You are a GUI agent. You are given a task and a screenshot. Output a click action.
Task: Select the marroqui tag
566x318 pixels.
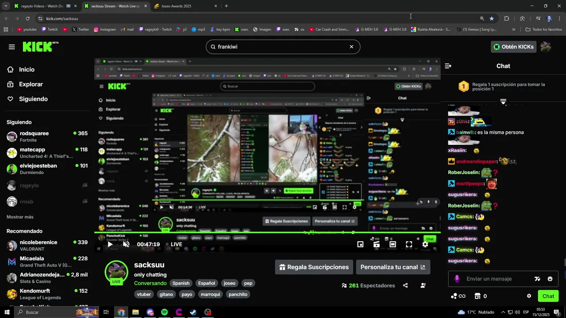[210, 294]
